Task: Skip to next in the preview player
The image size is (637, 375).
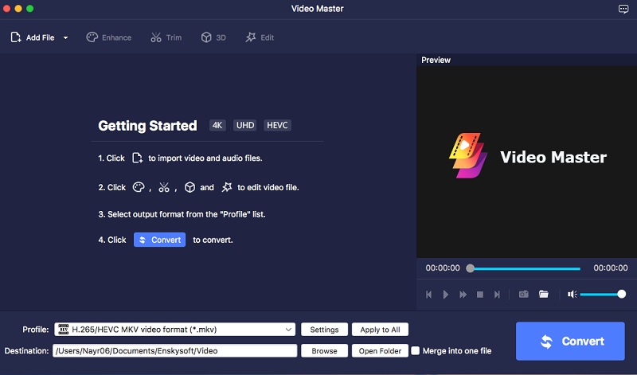Action: [x=497, y=295]
